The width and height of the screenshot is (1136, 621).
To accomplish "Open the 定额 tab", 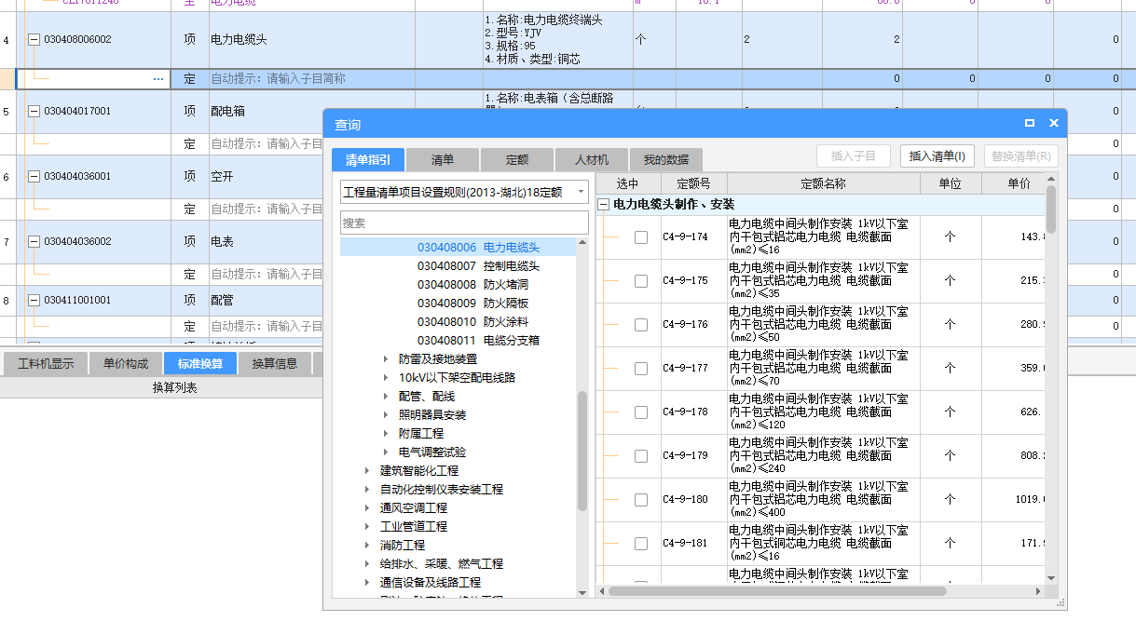I will click(517, 160).
